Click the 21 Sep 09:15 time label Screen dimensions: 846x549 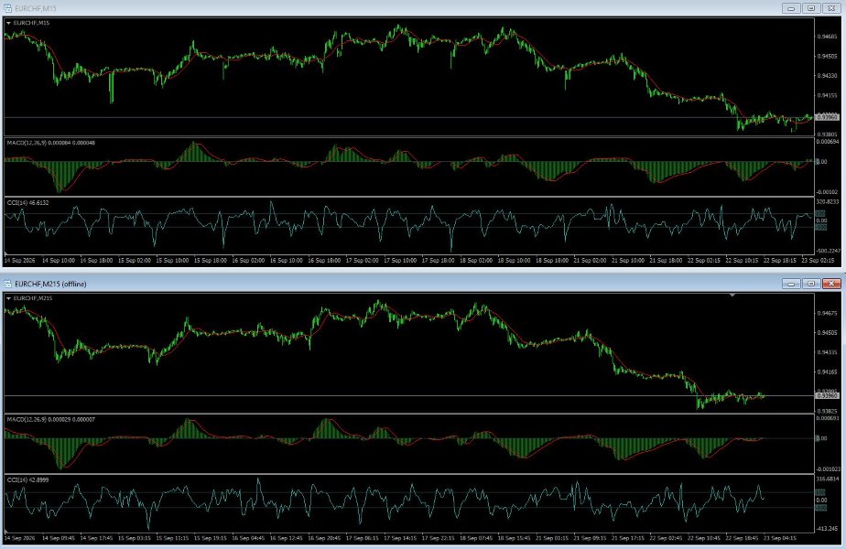tap(590, 538)
